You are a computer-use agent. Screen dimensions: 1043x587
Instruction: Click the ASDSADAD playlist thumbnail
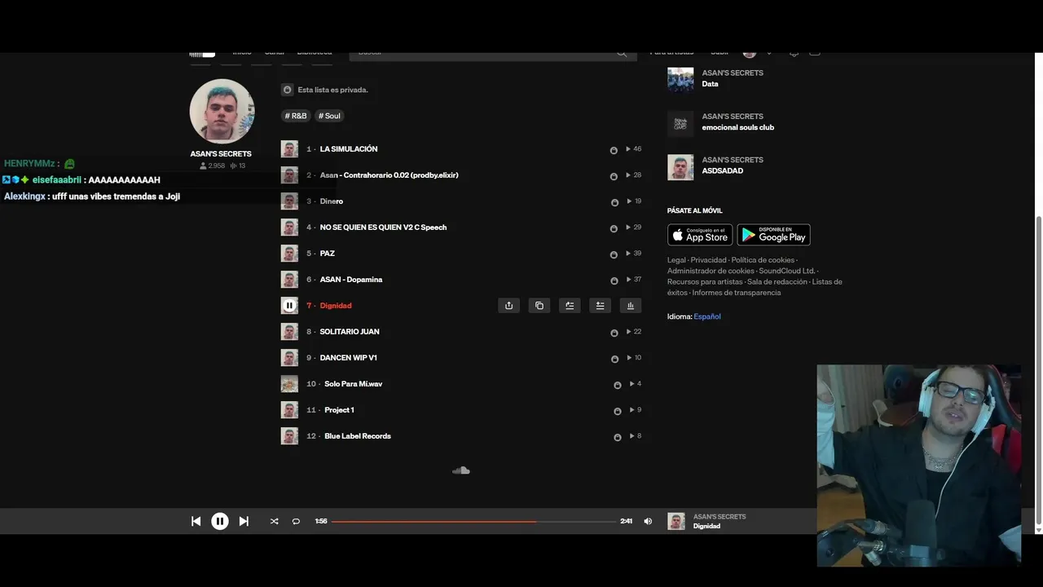click(680, 167)
